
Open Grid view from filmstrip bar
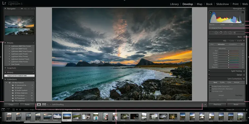click(x=14, y=109)
